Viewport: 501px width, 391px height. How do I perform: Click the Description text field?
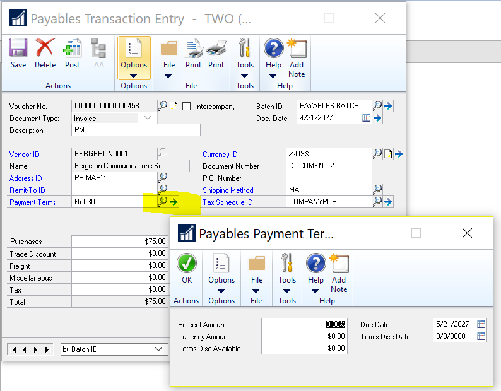tap(136, 131)
